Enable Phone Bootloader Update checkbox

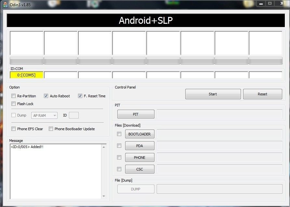[51, 129]
